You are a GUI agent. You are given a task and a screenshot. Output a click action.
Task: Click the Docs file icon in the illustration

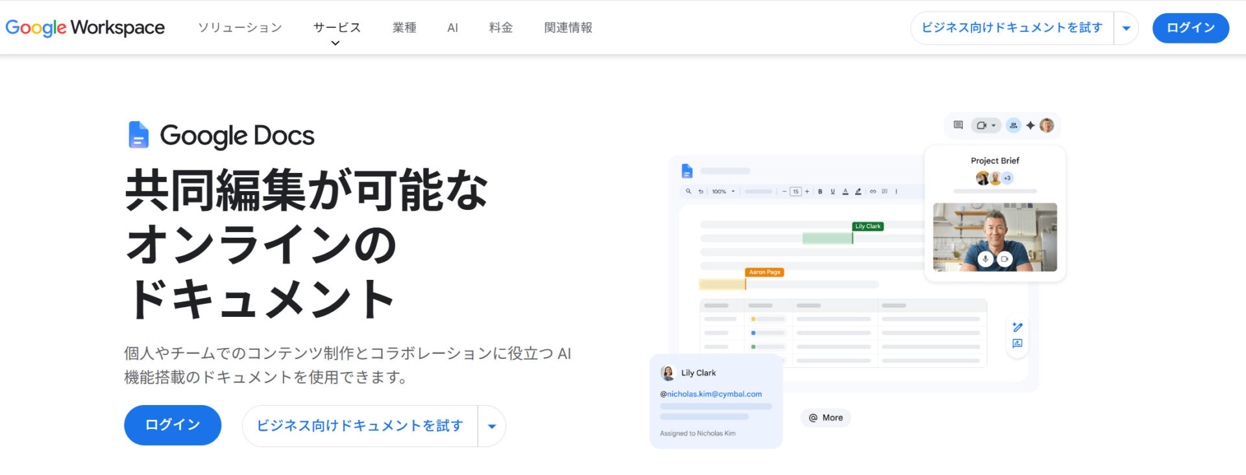coord(687,171)
